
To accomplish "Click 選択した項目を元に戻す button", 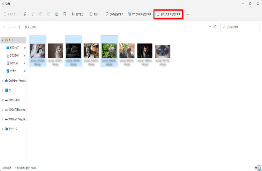I will tap(168, 14).
